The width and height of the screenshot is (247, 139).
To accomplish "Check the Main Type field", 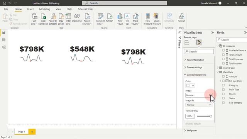I will click(x=223, y=89).
